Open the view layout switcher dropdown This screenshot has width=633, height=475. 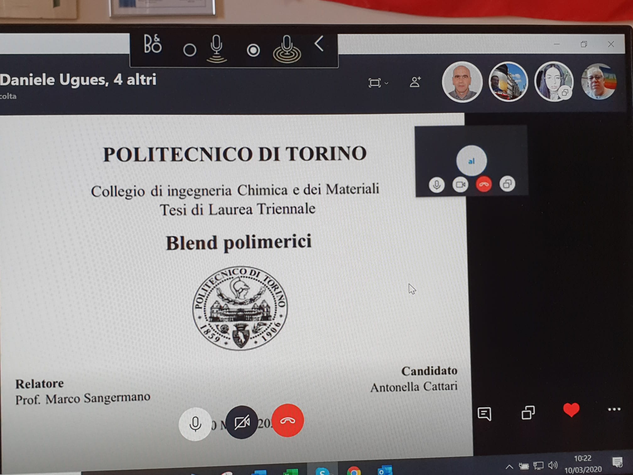coord(378,83)
